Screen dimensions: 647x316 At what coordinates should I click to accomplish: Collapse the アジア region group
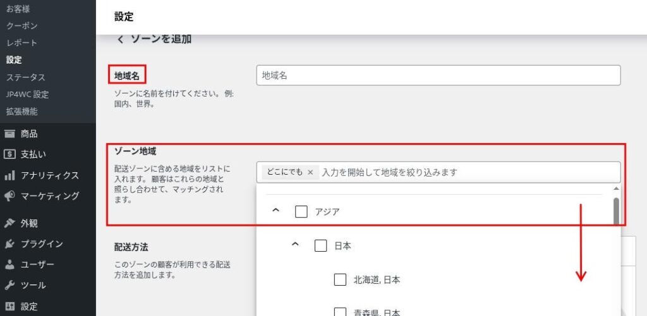275,211
